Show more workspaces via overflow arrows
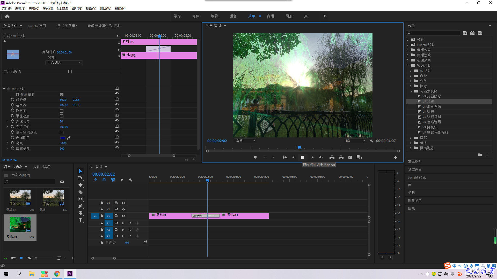 coord(325,16)
